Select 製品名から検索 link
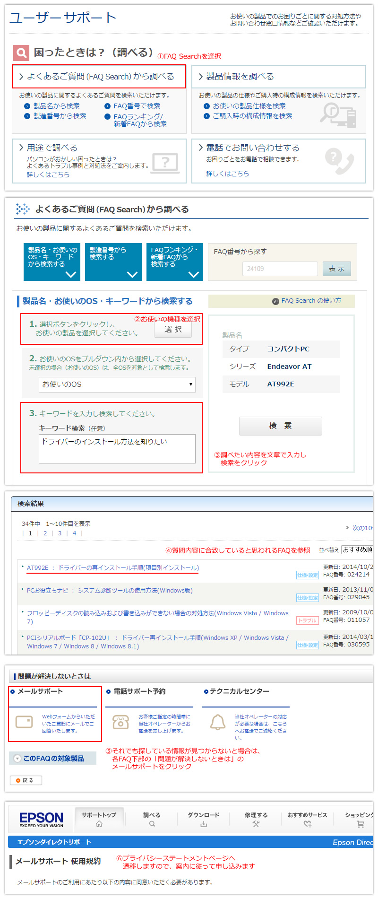 click(56, 106)
